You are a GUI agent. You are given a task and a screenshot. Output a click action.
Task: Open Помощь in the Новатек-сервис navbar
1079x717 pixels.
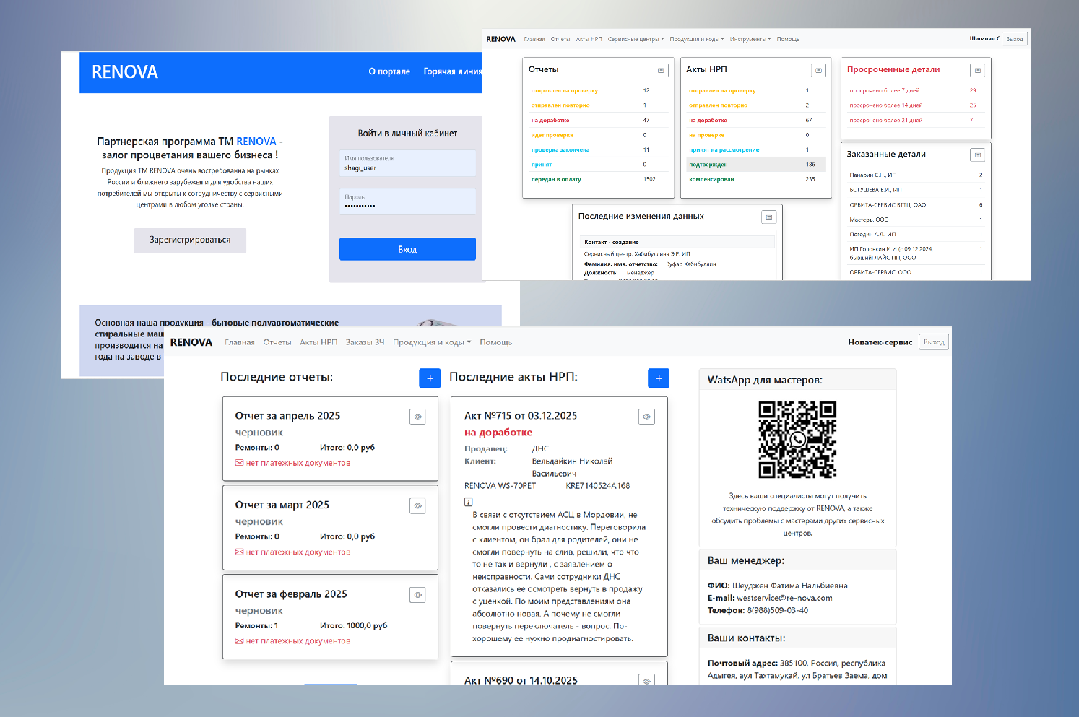[496, 342]
